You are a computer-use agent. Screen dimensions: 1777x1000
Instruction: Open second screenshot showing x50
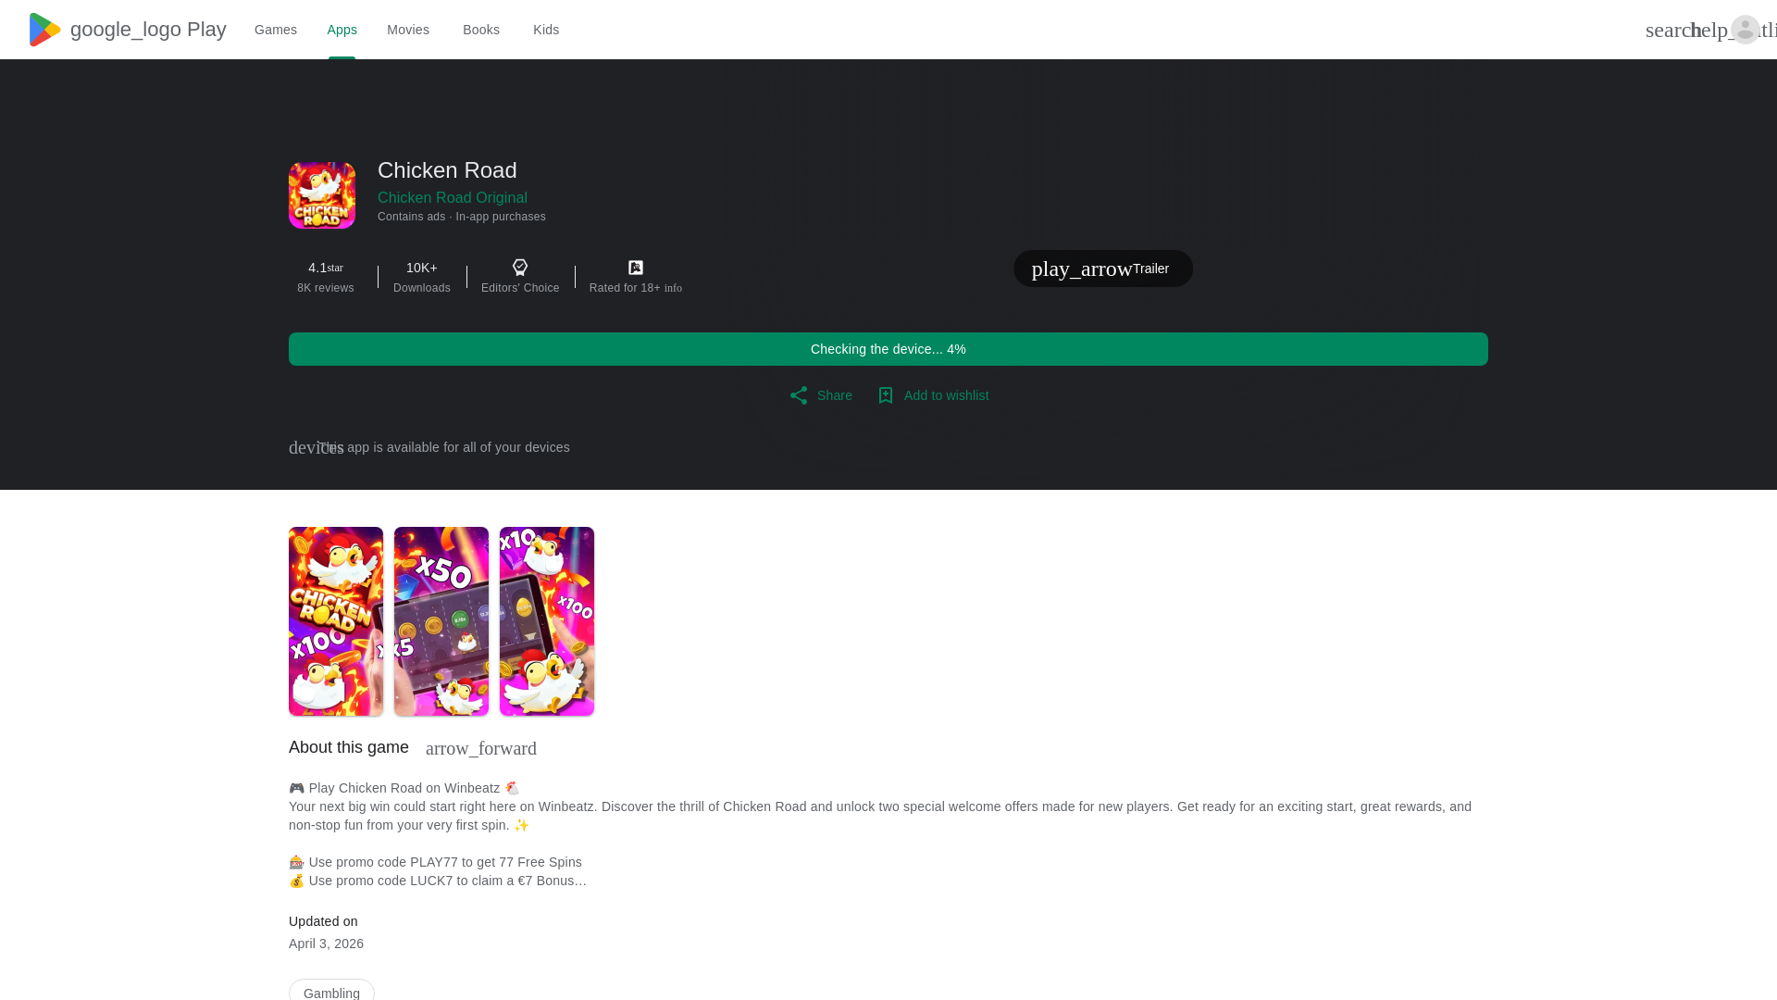441,621
